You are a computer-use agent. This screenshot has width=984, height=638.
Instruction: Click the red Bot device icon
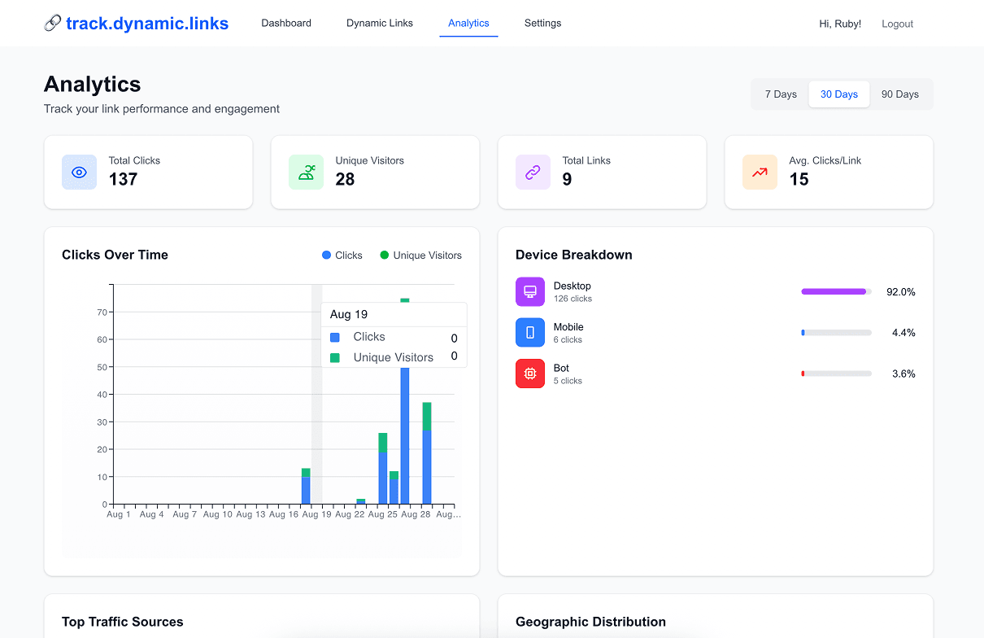coord(530,374)
